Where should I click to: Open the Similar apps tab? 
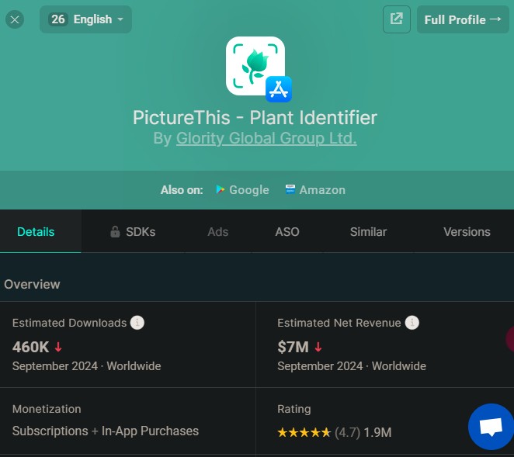pos(368,232)
